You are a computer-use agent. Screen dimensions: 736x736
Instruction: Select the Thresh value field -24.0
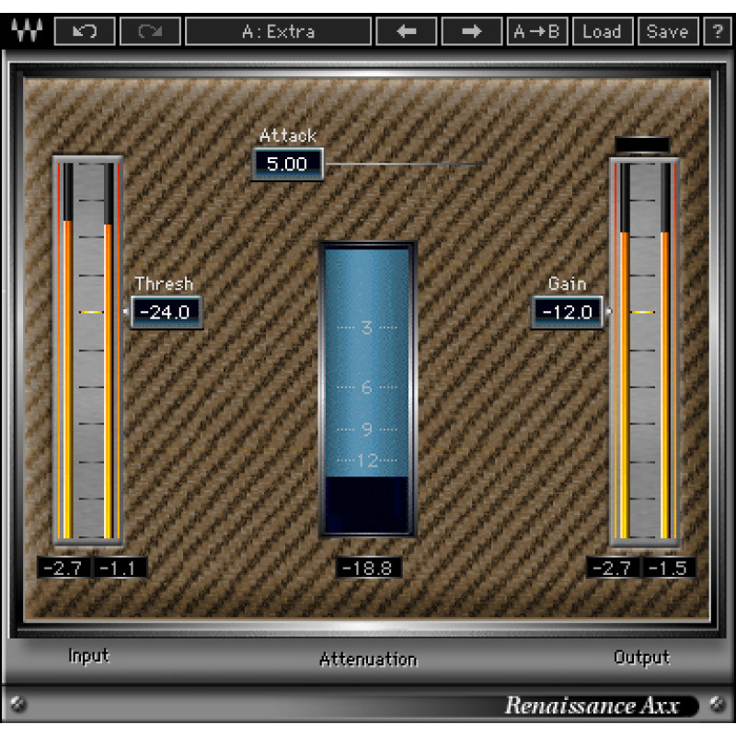[x=167, y=312]
